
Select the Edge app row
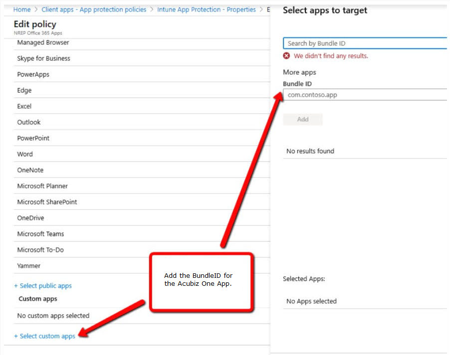coord(142,90)
